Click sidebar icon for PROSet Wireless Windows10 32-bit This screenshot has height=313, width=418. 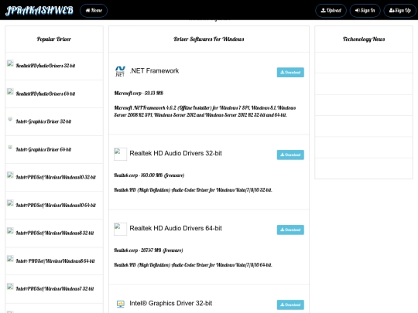tap(10, 175)
